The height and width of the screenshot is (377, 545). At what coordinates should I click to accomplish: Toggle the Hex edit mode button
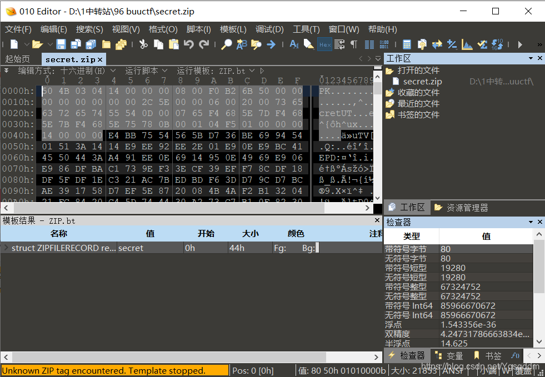[x=324, y=44]
